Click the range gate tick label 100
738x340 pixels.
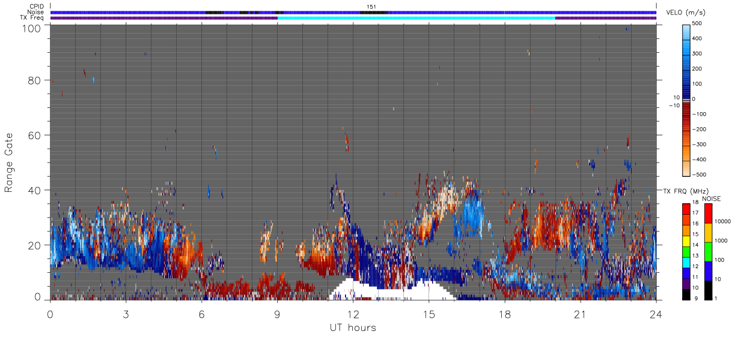click(x=31, y=28)
